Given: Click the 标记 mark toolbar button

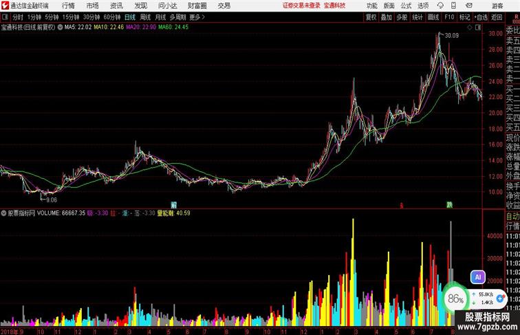Looking at the screenshot, I should (x=464, y=17).
